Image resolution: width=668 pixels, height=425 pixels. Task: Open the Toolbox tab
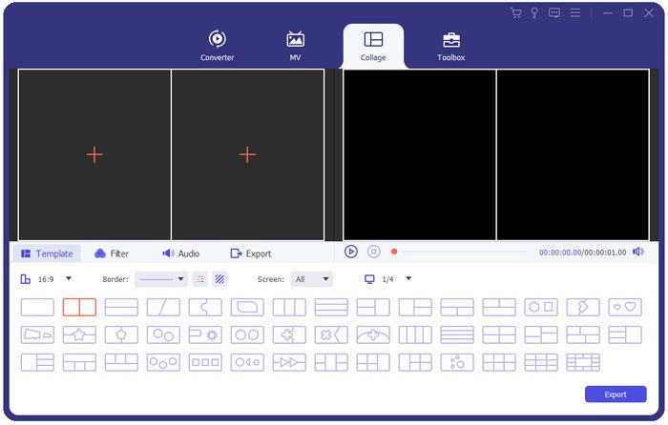450,46
